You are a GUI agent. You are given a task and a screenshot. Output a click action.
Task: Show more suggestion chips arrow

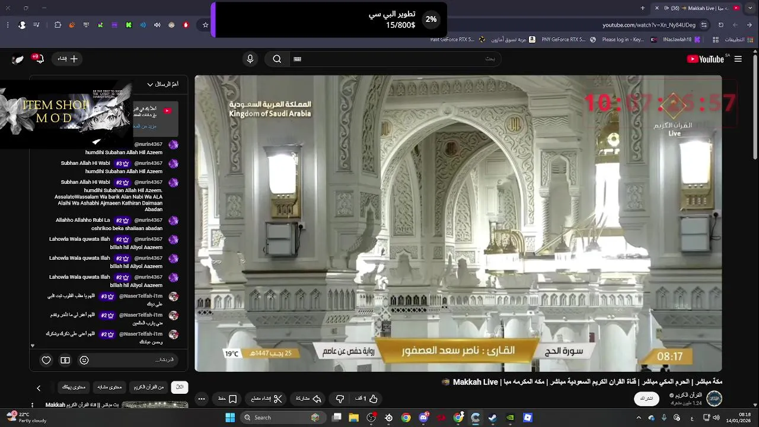[39, 388]
